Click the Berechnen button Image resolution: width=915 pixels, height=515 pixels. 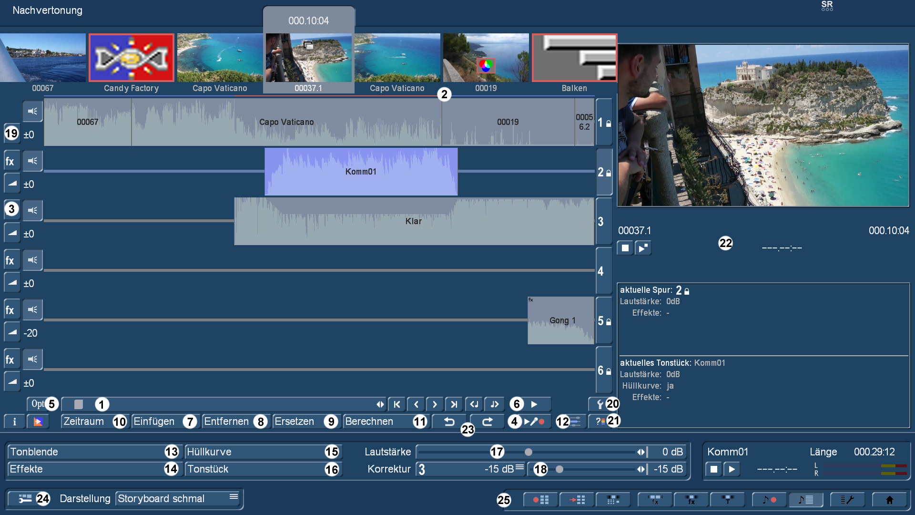point(370,422)
